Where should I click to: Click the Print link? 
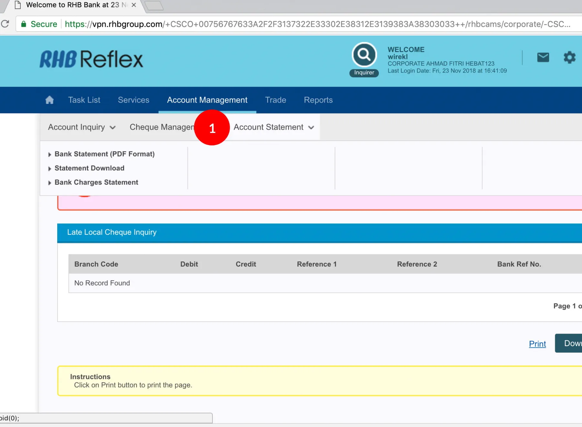(x=537, y=344)
